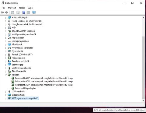Click the action pane toolbar icon

coord(28,12)
